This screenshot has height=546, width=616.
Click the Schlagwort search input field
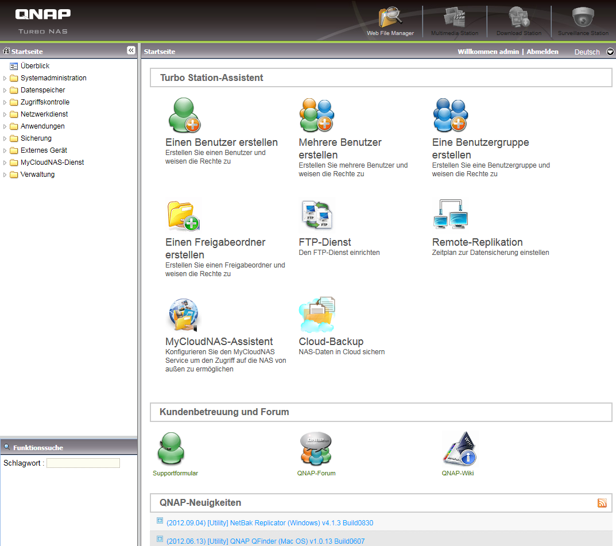pos(83,463)
